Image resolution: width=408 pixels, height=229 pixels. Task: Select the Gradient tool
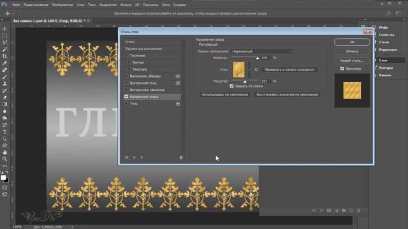point(4,104)
